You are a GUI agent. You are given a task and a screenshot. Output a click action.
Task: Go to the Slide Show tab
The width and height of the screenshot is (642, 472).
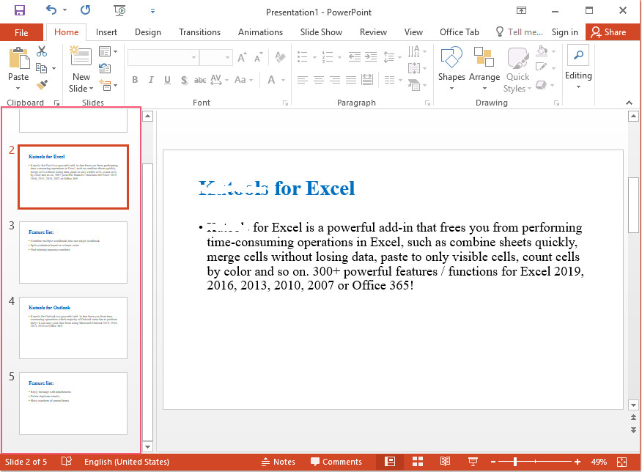(321, 32)
